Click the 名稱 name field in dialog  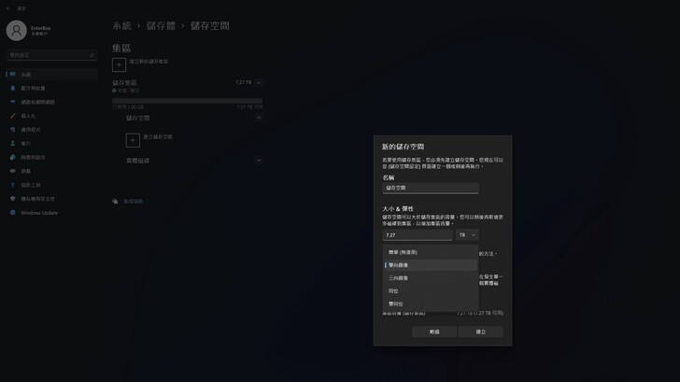coord(431,188)
